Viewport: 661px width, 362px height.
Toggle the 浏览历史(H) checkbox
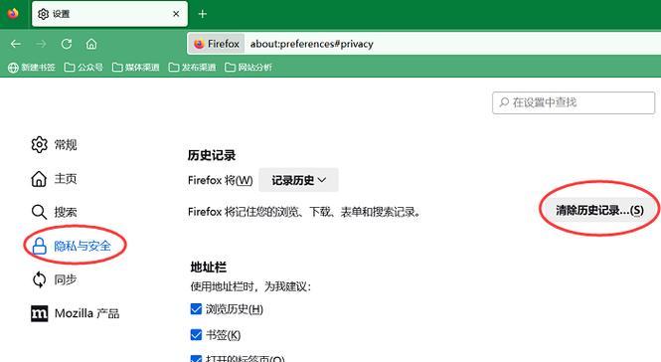point(196,309)
